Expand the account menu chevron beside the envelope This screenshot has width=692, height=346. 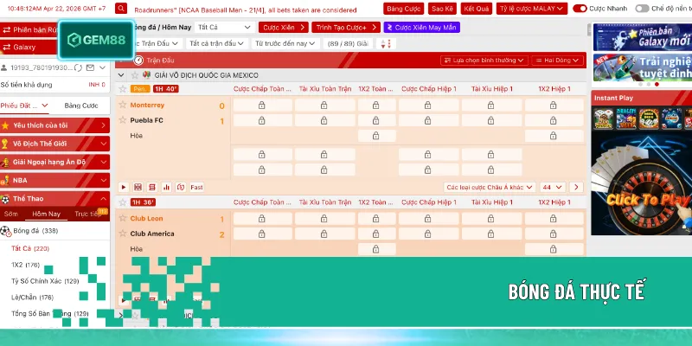pyautogui.click(x=102, y=67)
